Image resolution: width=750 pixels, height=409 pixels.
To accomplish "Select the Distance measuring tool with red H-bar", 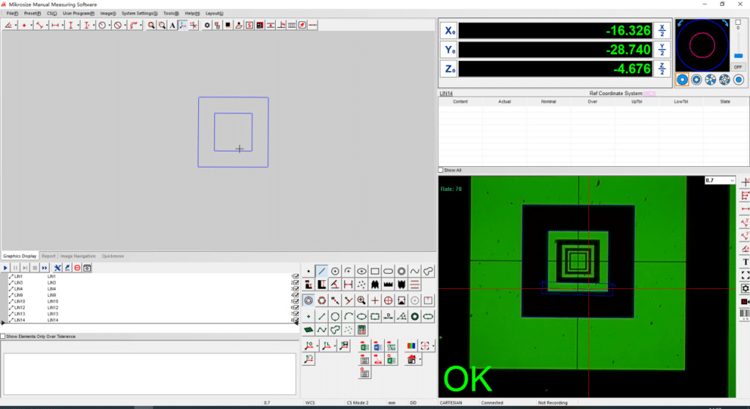I will [348, 285].
